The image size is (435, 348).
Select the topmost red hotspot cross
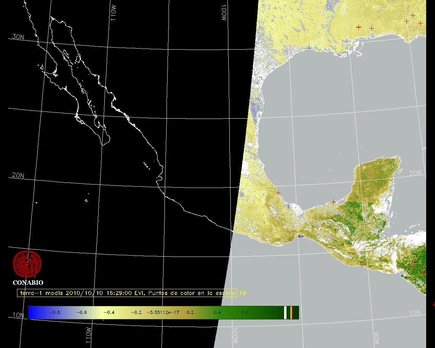(413, 15)
